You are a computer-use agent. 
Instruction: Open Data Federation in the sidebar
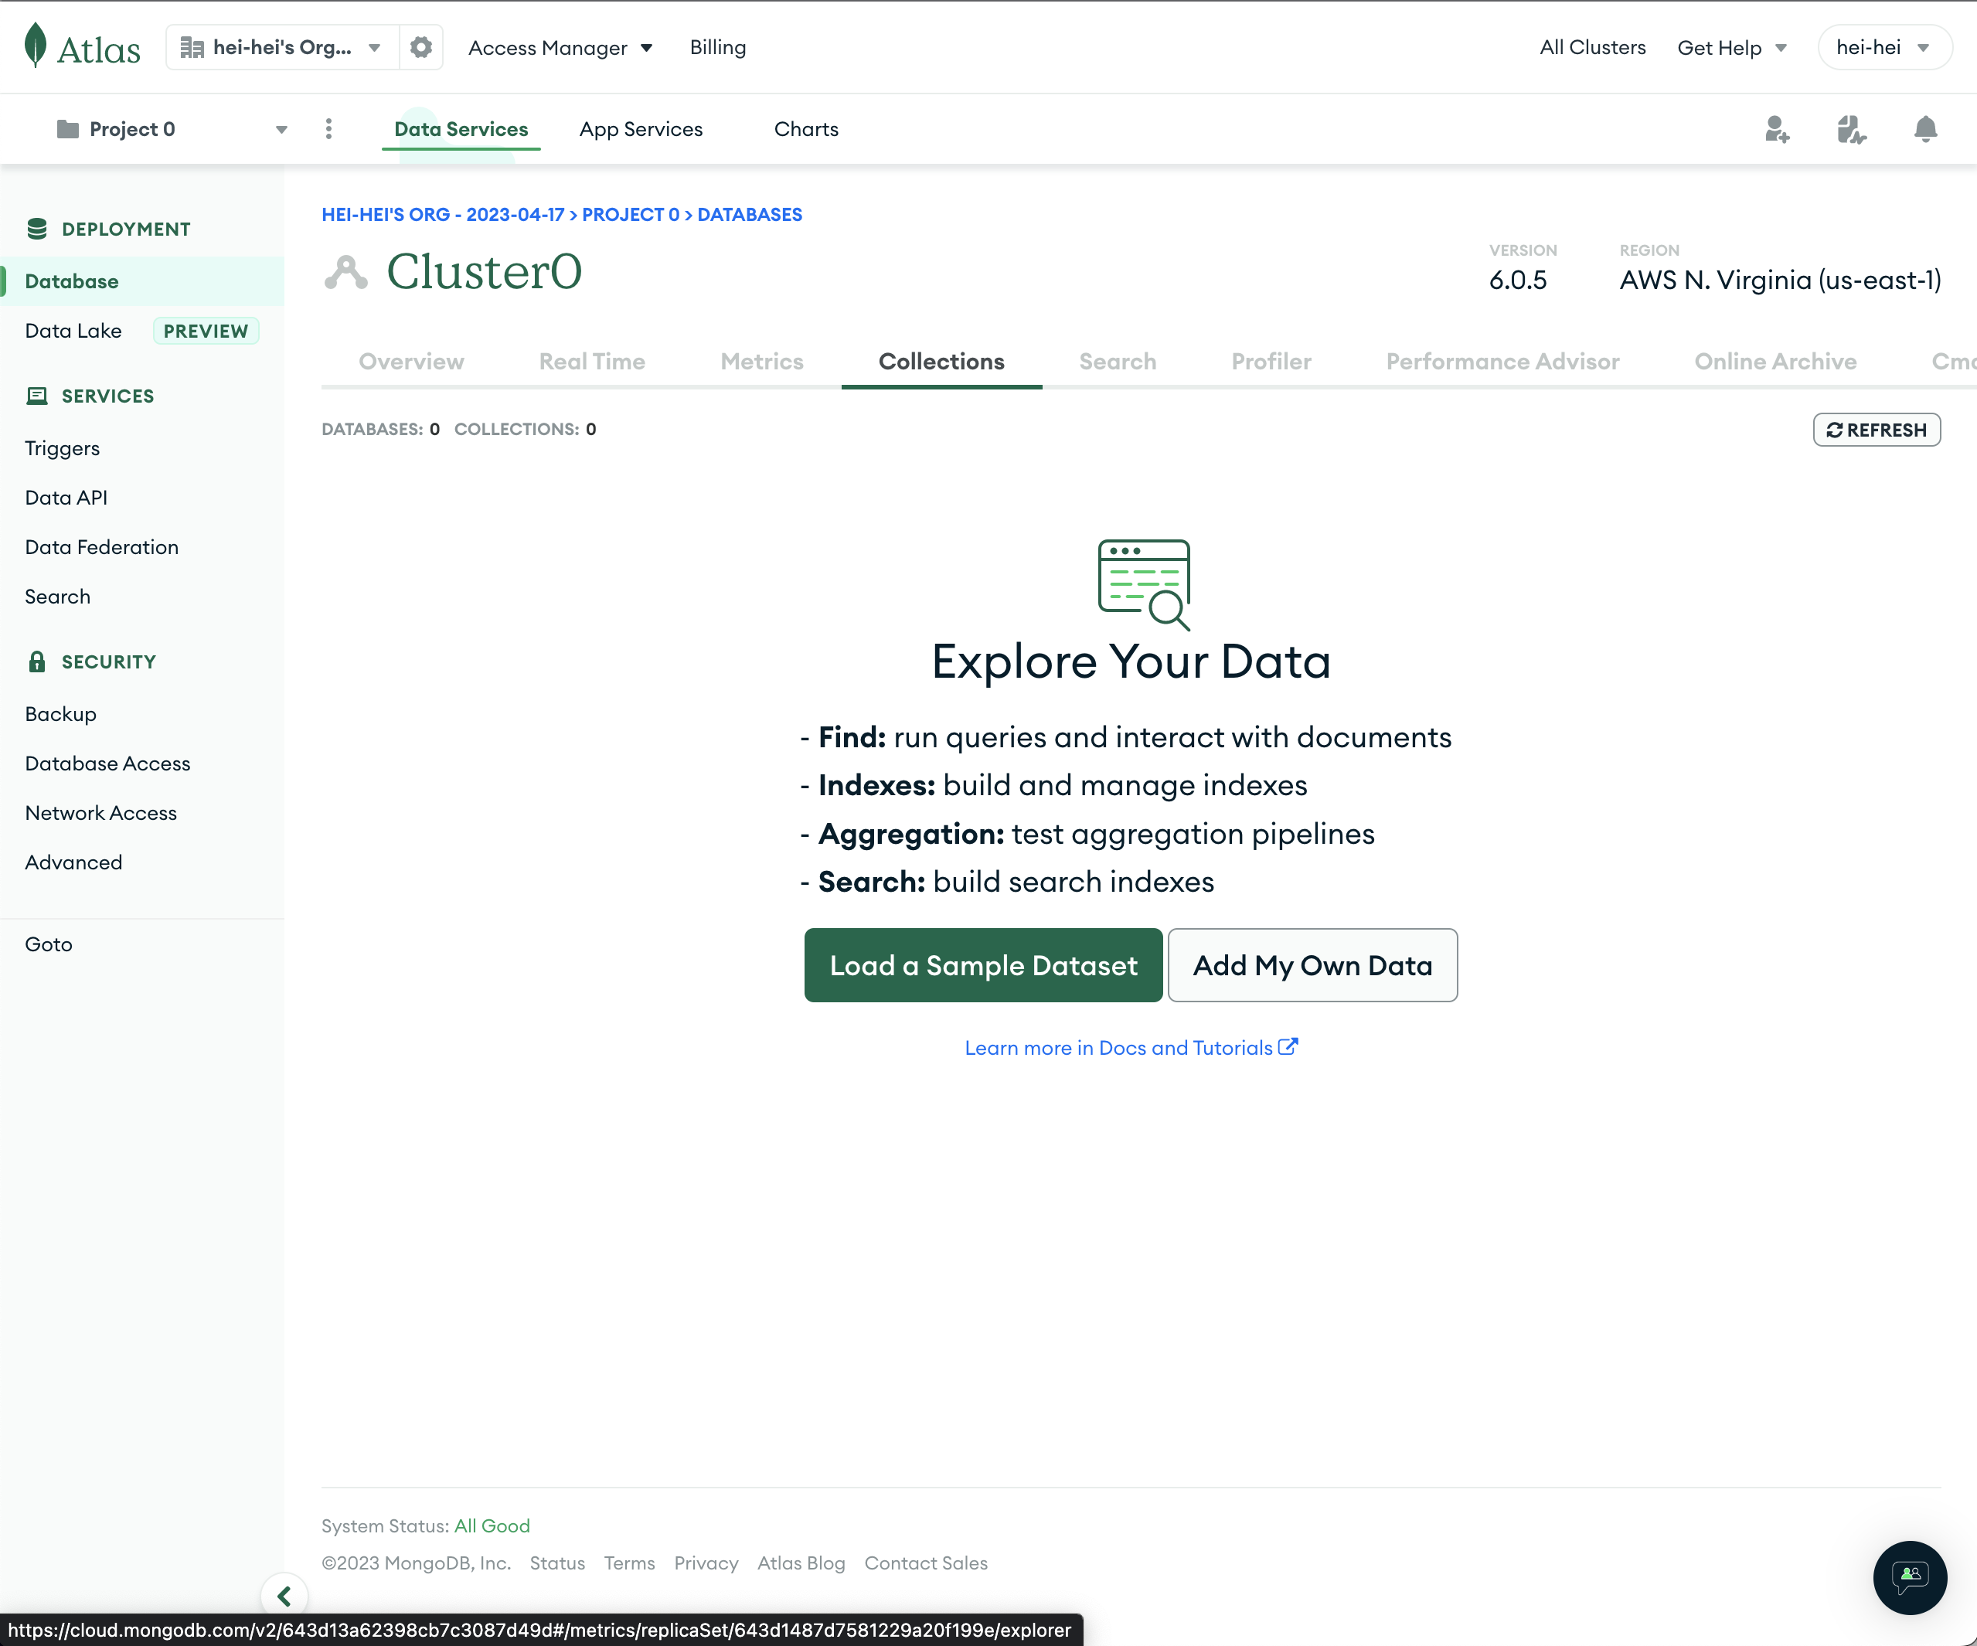(x=102, y=547)
